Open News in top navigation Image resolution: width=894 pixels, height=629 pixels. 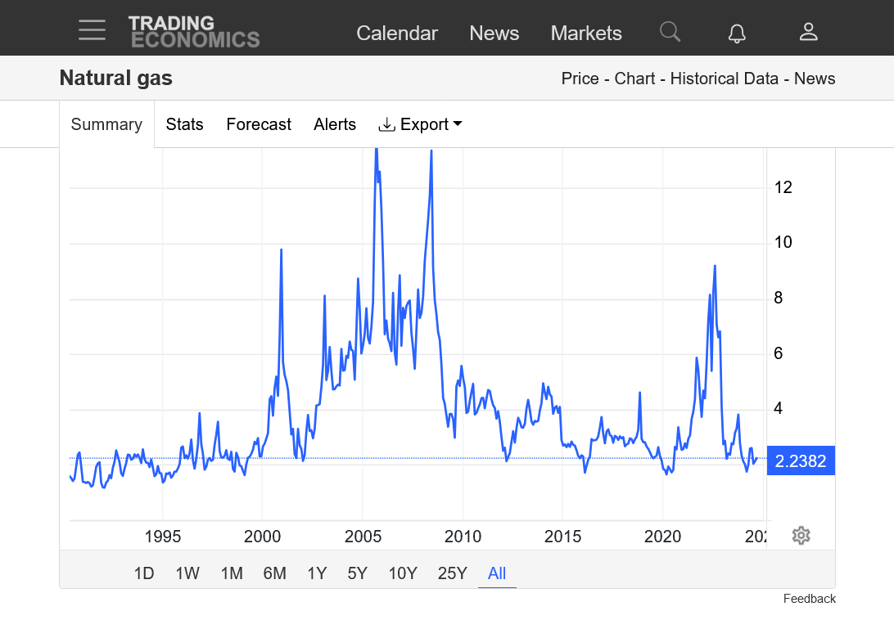pos(494,33)
